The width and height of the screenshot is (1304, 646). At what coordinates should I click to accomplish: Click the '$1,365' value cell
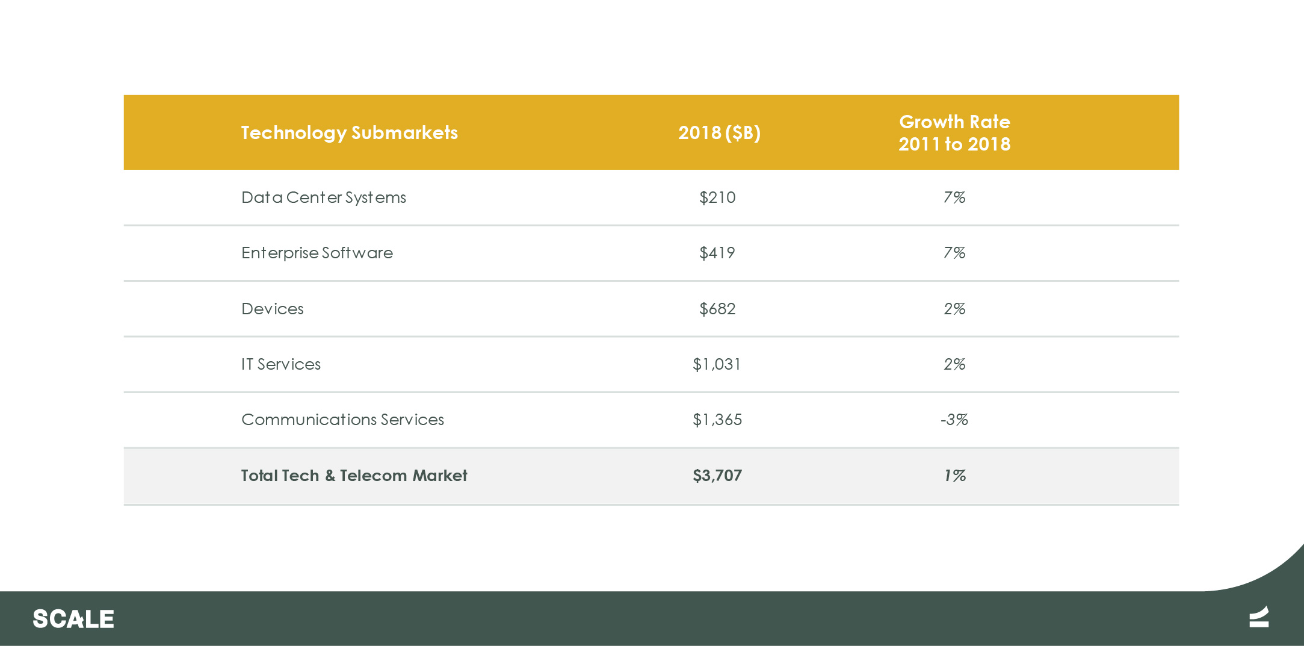[717, 420]
